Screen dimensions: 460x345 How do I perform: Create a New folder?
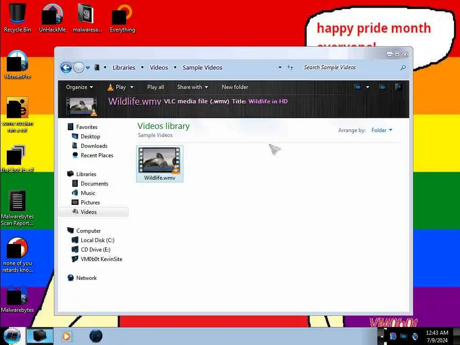pos(234,87)
